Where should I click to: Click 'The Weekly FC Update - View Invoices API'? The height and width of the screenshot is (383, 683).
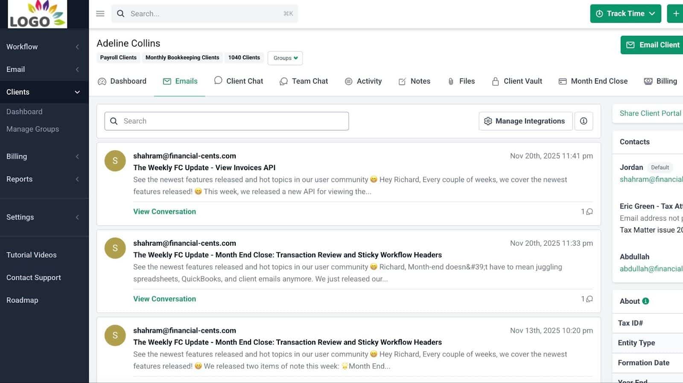tap(204, 168)
